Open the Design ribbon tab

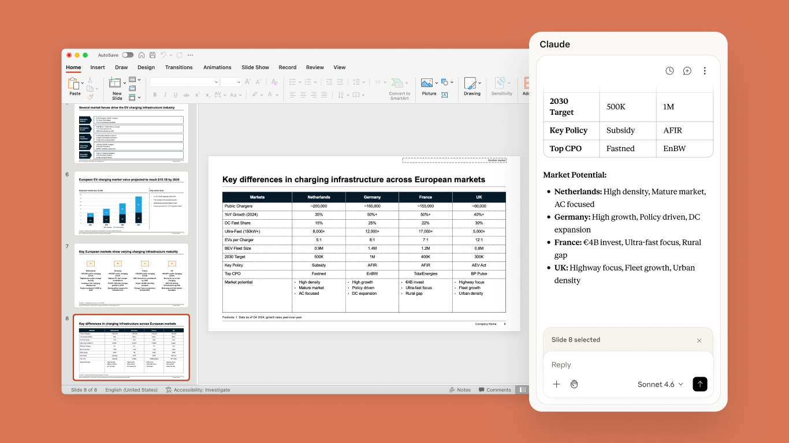(x=146, y=67)
